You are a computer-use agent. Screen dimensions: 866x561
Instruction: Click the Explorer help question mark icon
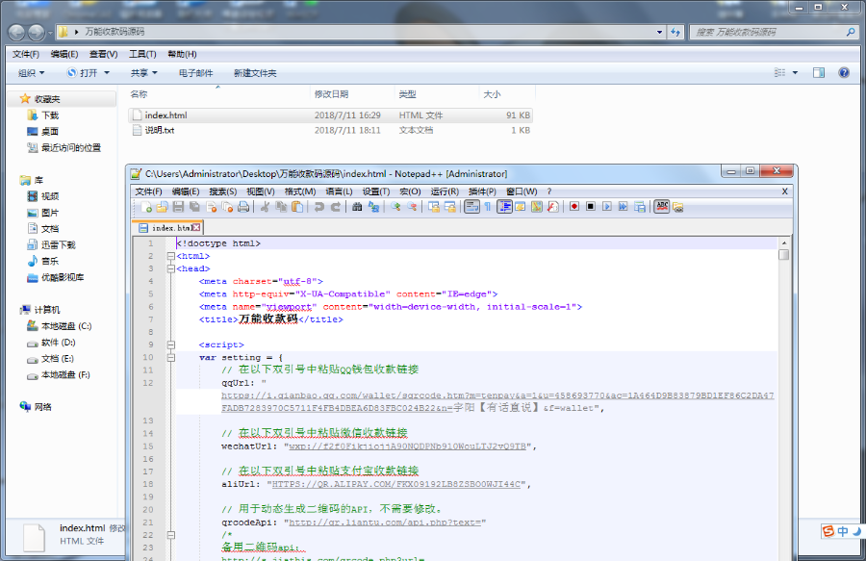point(844,72)
